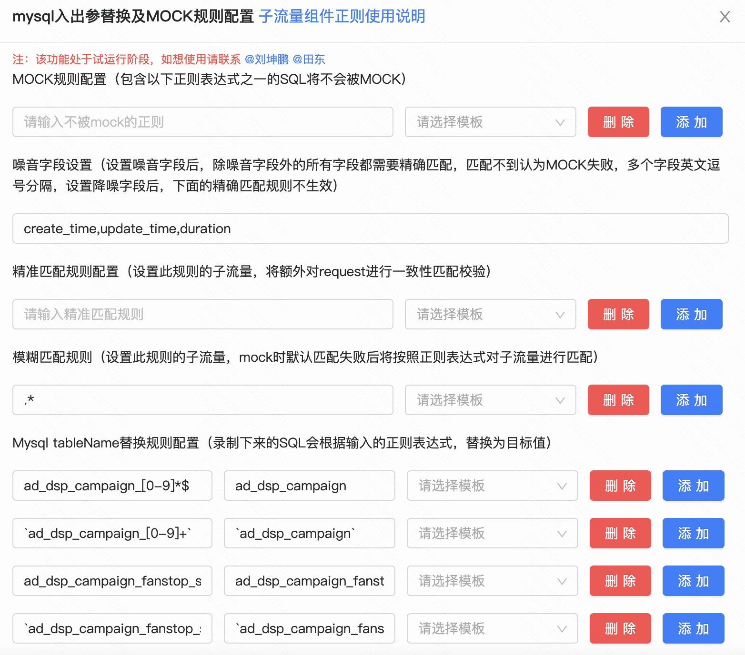Open template dropdown in `ad_dsp_campaign_fanstop_ row
The width and height of the screenshot is (745, 655).
point(493,628)
